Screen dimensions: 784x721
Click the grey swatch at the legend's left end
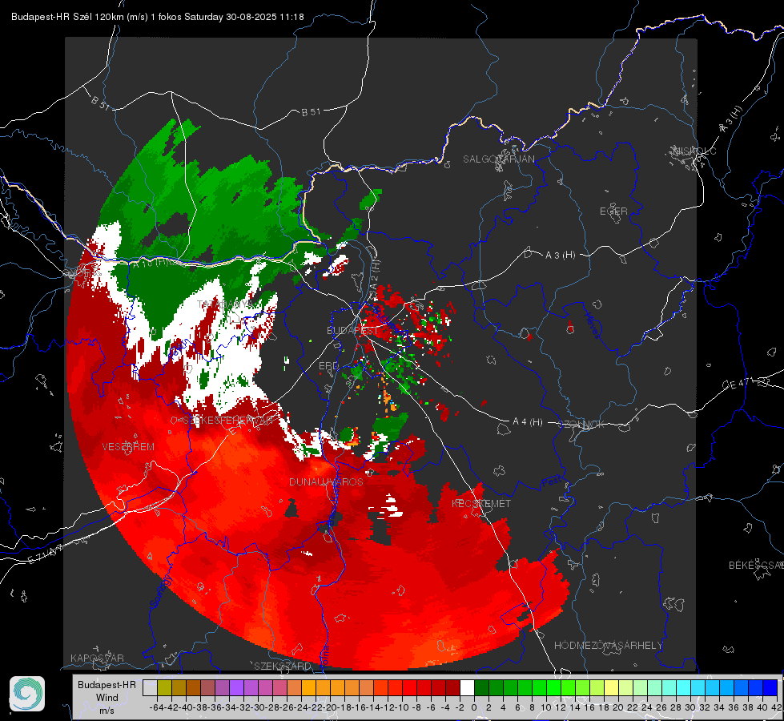(x=150, y=687)
